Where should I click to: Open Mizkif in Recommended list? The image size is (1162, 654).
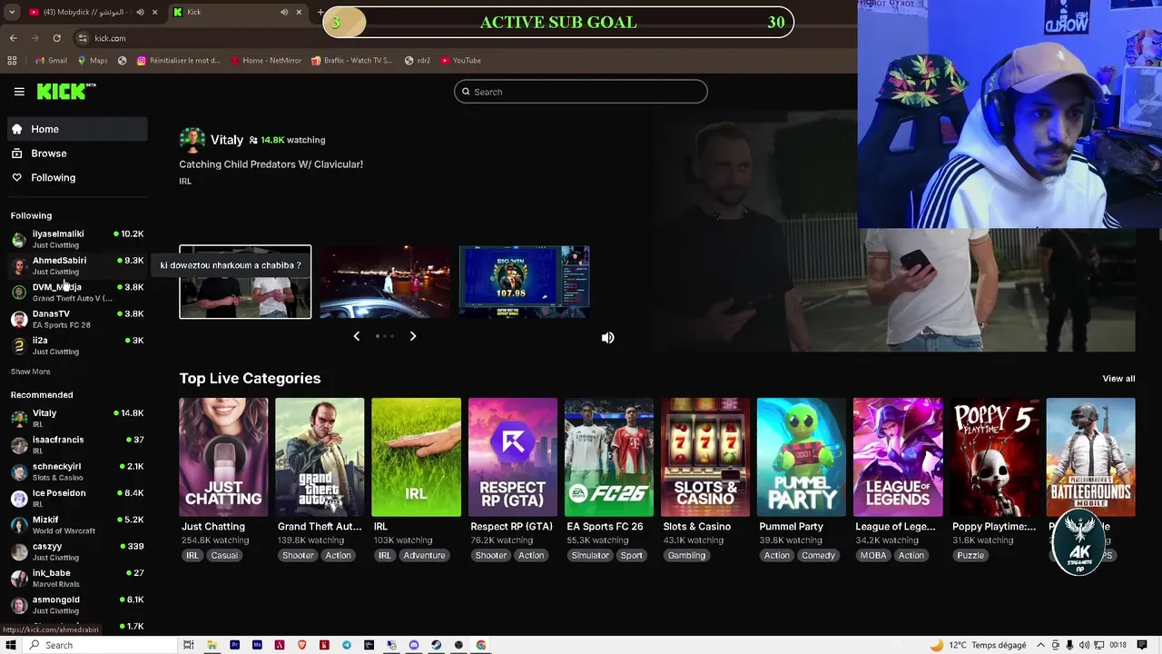(x=77, y=525)
